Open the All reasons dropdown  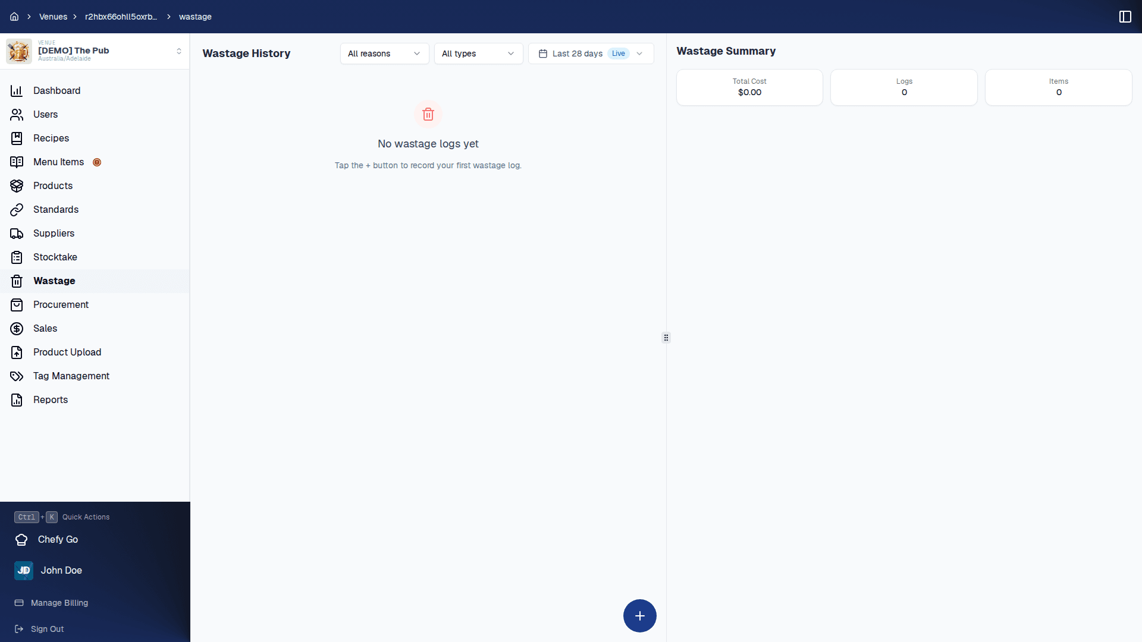pos(384,53)
